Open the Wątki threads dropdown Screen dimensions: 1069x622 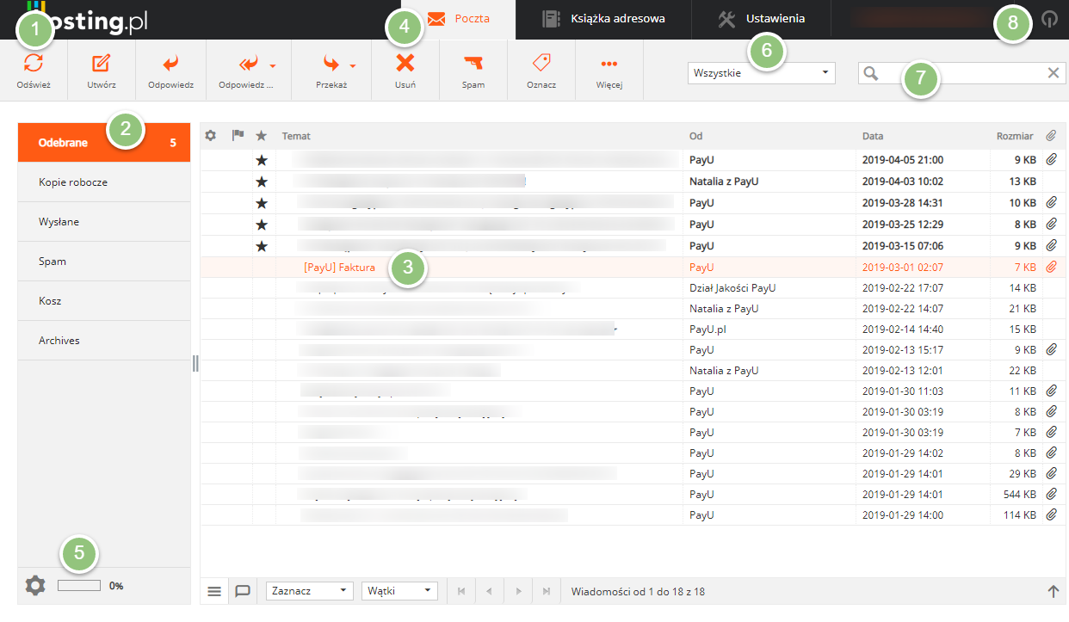(x=400, y=591)
